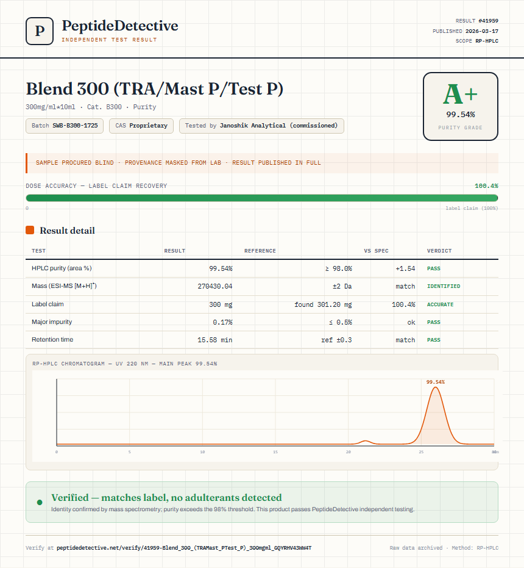Click the VS SPEC column header

pyautogui.click(x=376, y=251)
